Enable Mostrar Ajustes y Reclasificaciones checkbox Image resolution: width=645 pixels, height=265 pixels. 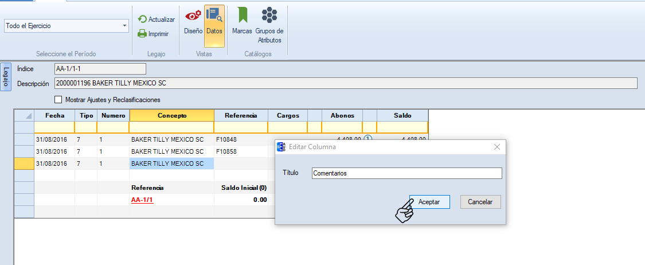click(x=58, y=100)
